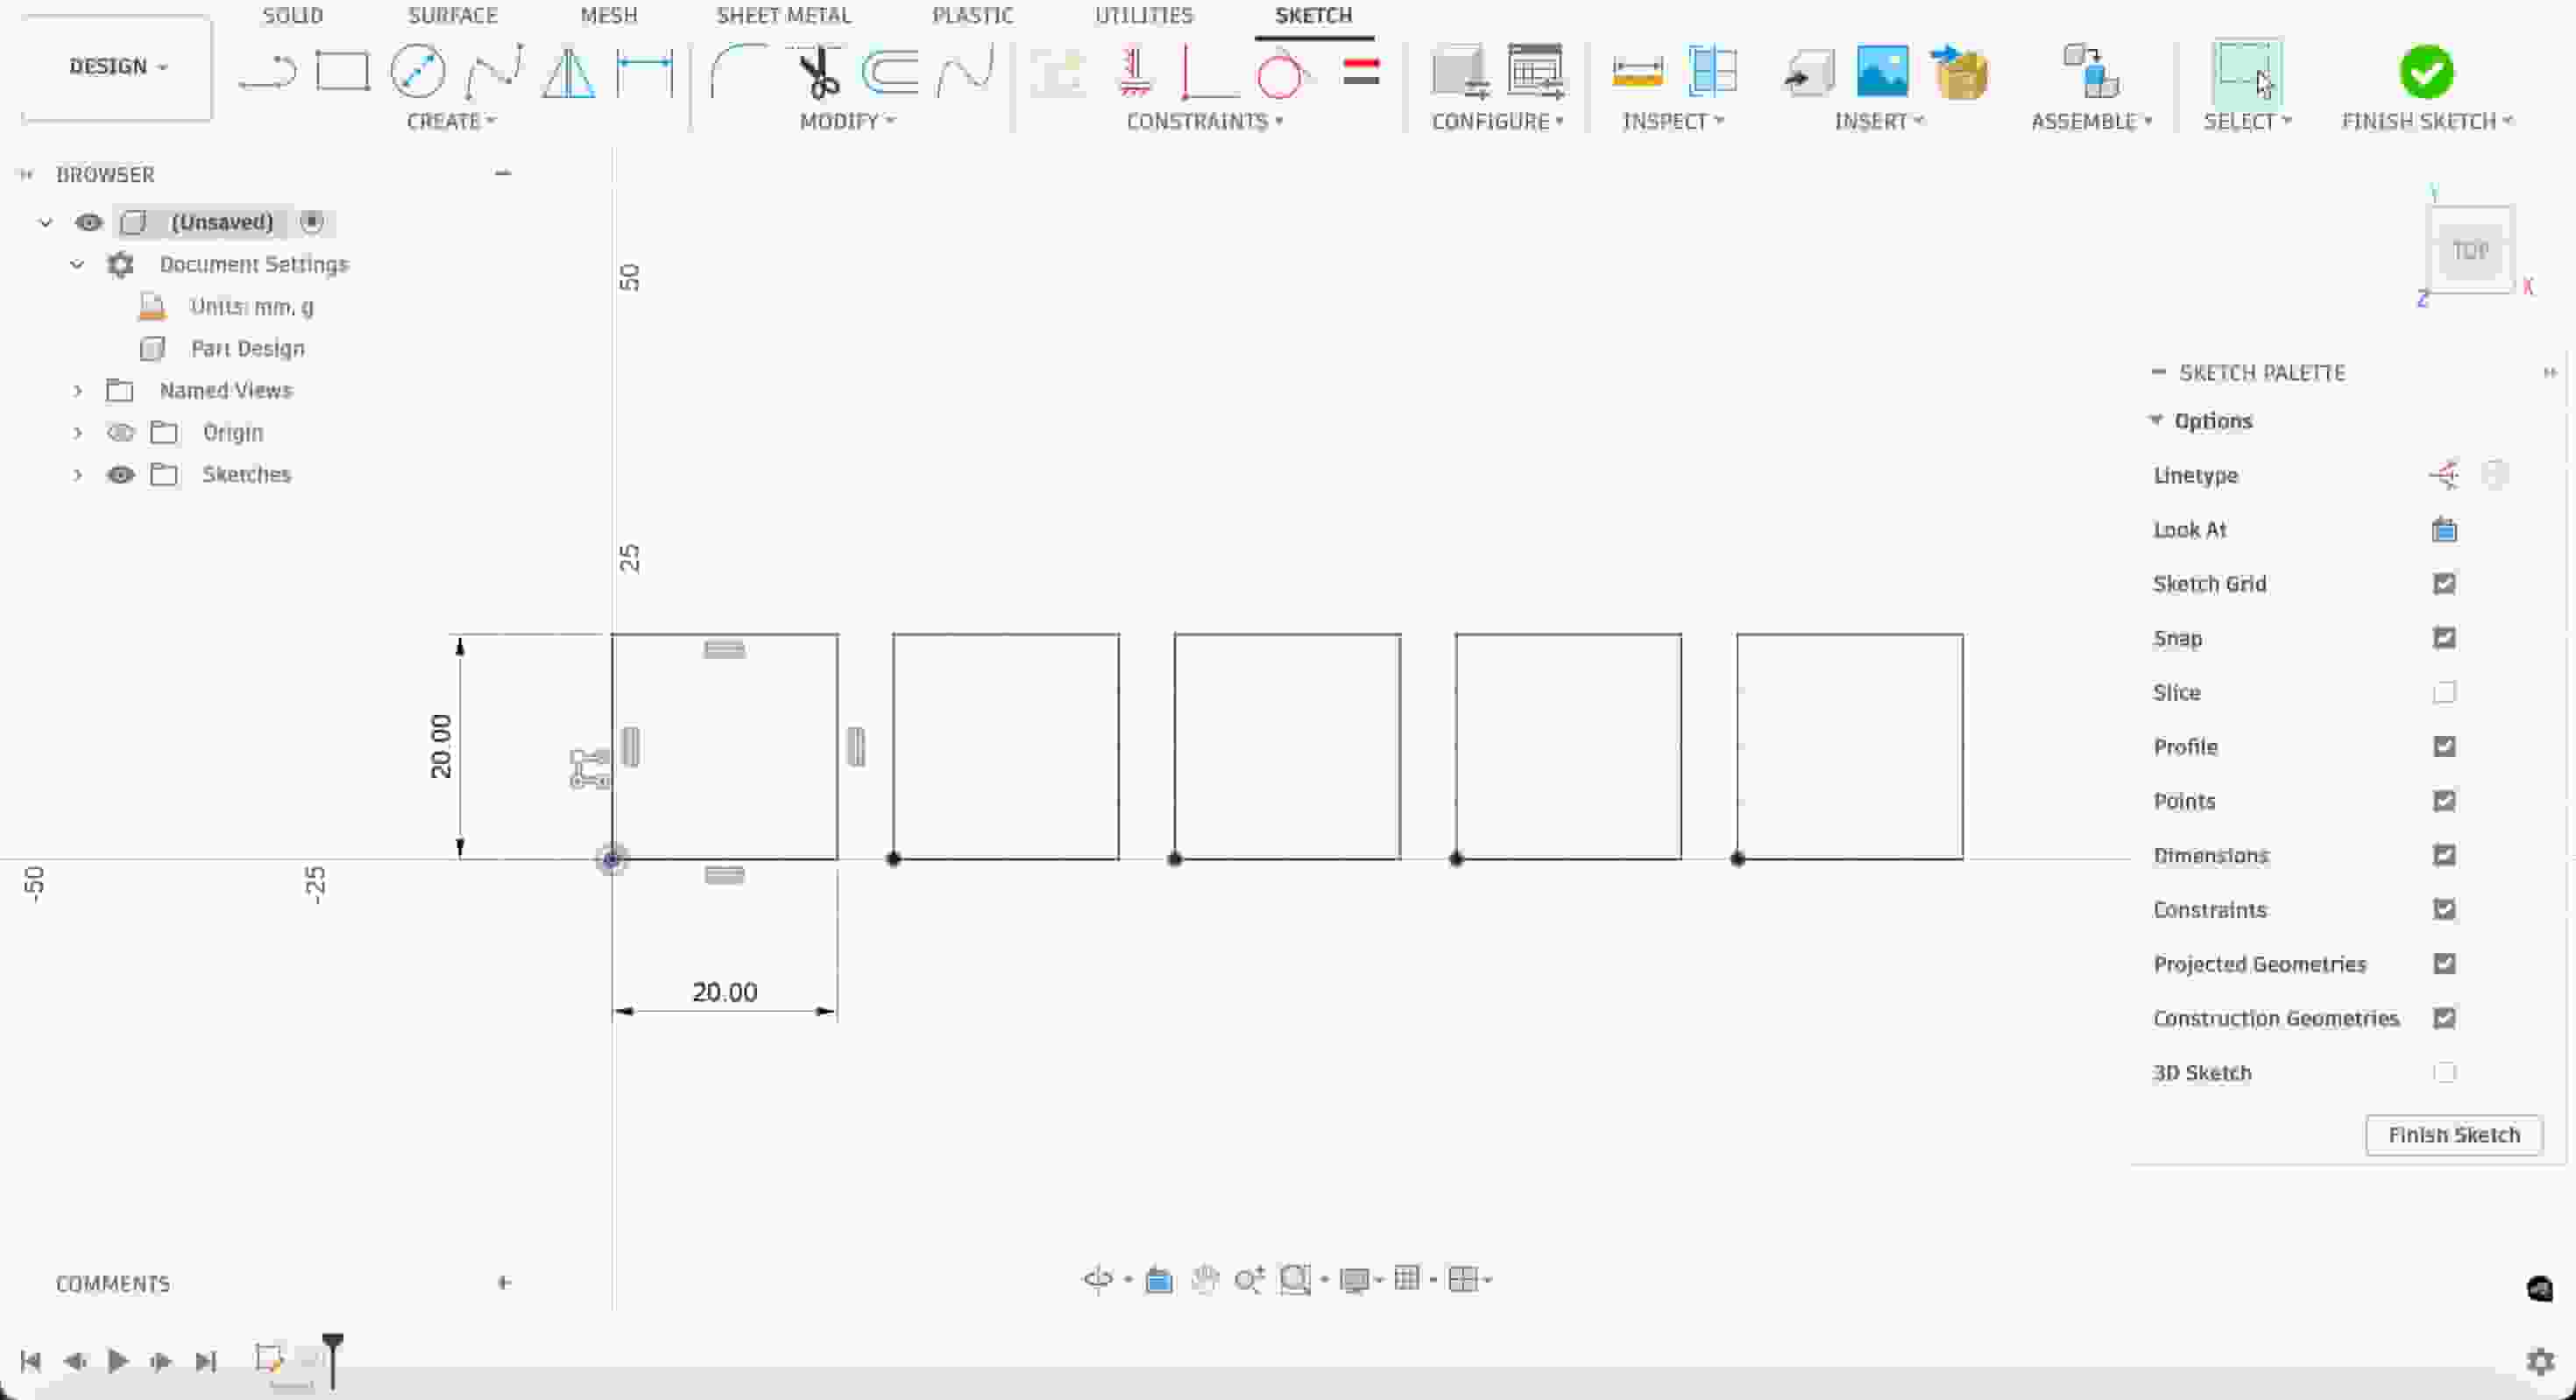Screen dimensions: 2576x1400
Task: Click the Sketch Dimension tool icon
Action: point(644,71)
